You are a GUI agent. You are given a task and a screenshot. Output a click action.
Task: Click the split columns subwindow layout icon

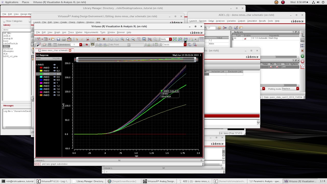[55, 44]
